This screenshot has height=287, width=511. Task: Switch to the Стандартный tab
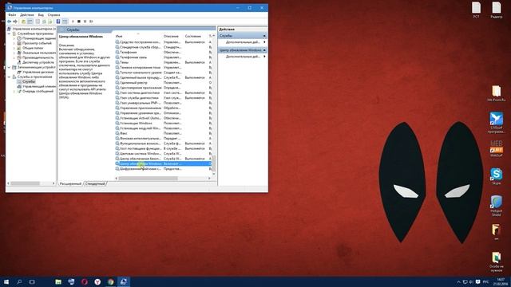(x=95, y=184)
